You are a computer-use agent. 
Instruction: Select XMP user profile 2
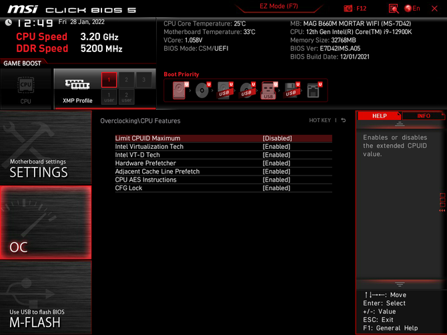126,97
